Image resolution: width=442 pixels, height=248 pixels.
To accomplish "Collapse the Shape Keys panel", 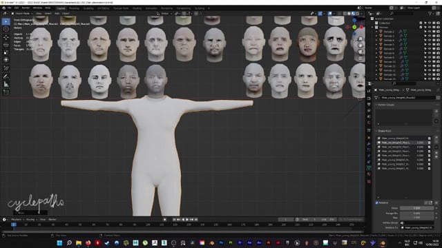I will (x=384, y=131).
